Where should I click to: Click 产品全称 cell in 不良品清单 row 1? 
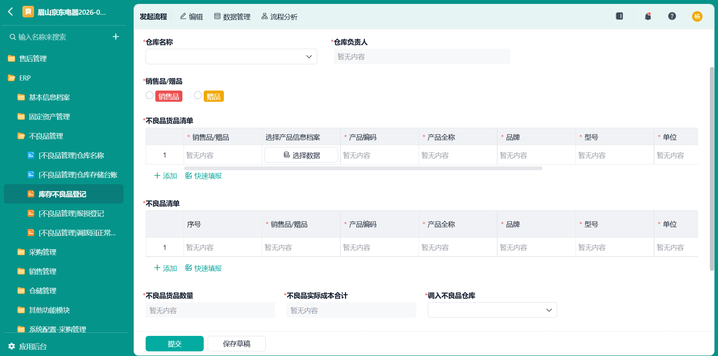pos(458,247)
